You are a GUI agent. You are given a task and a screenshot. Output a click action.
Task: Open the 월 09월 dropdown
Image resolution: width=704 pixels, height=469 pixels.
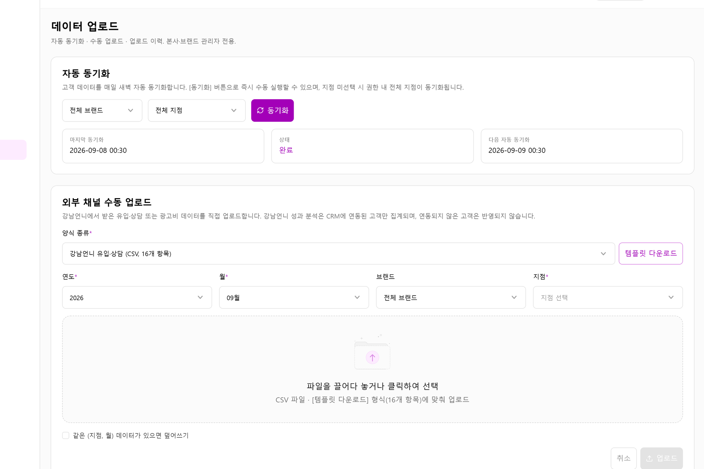(294, 297)
